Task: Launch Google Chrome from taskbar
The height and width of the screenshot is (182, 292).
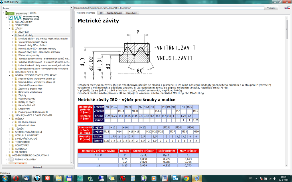Action: [x=186, y=178]
